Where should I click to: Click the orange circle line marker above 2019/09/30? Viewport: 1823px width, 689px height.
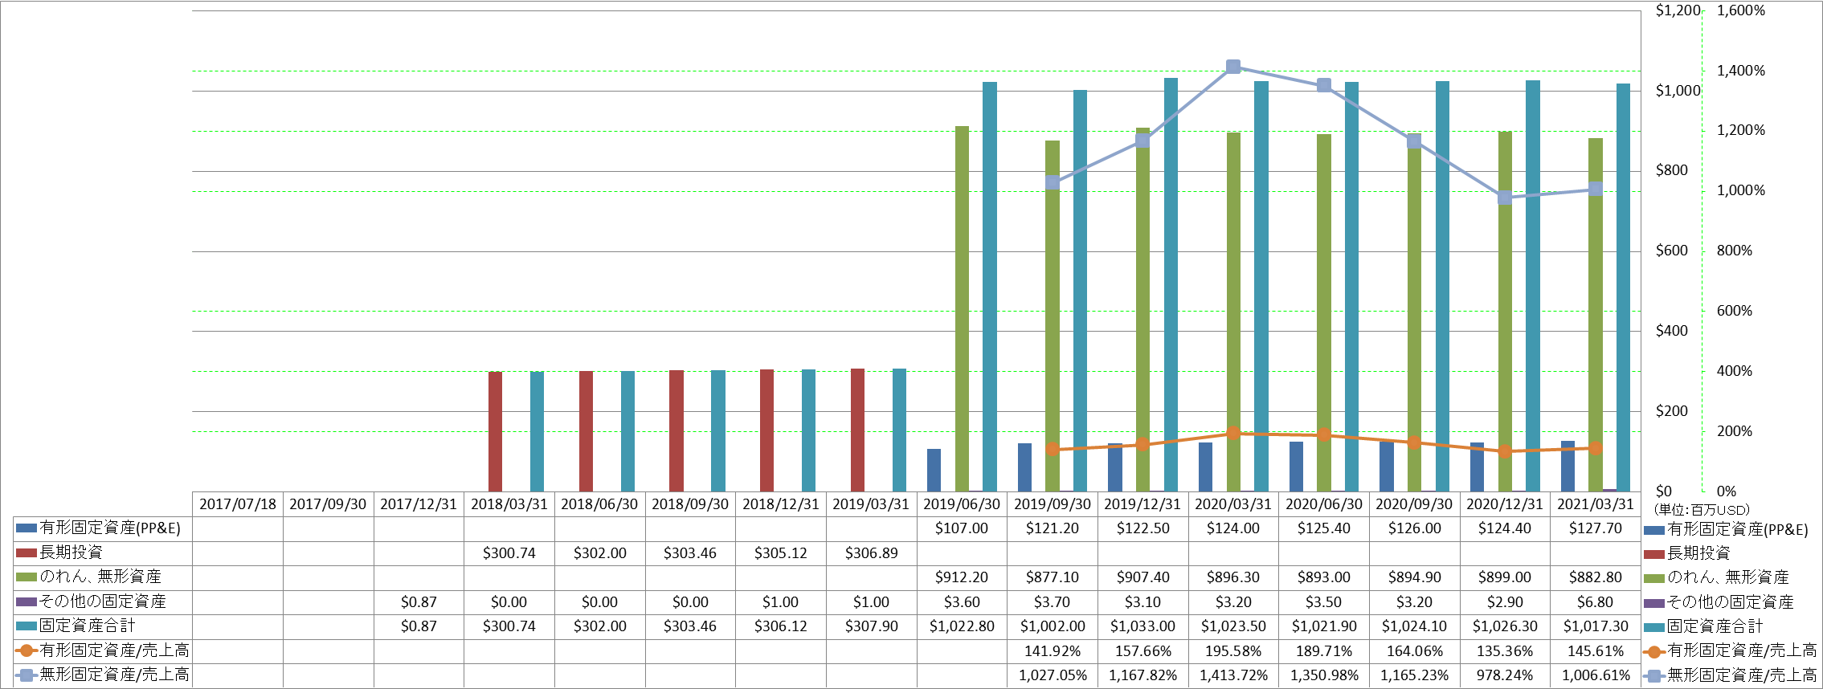(x=1053, y=449)
